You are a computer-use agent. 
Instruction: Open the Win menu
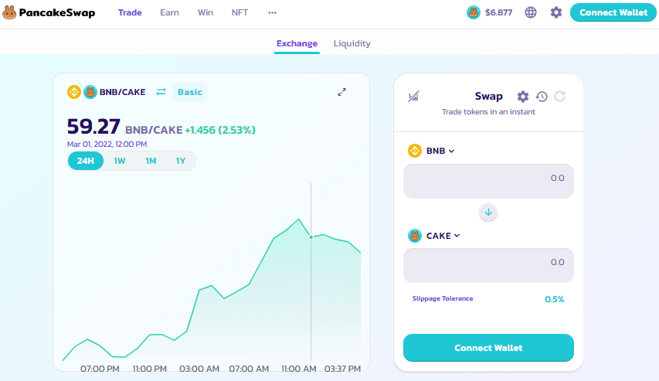(x=206, y=12)
